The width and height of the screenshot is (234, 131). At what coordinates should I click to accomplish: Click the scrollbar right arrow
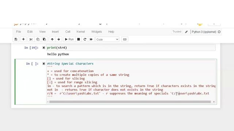214,102
